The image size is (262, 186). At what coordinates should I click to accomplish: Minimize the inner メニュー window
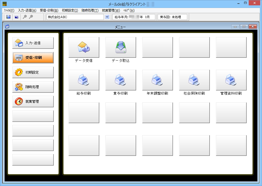click(x=235, y=27)
